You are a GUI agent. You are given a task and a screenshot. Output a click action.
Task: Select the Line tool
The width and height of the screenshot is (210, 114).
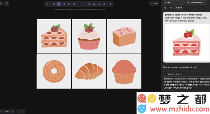[x=84, y=4]
